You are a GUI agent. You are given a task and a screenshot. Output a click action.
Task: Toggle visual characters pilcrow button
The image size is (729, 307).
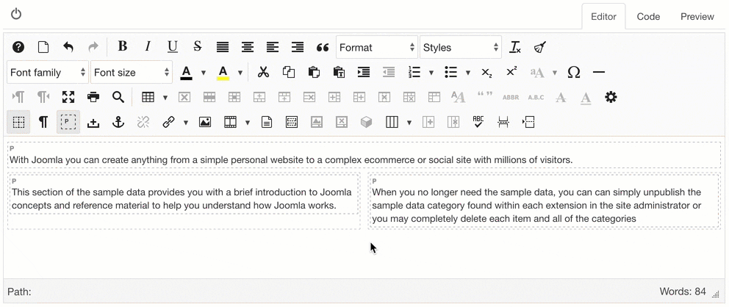click(x=43, y=122)
